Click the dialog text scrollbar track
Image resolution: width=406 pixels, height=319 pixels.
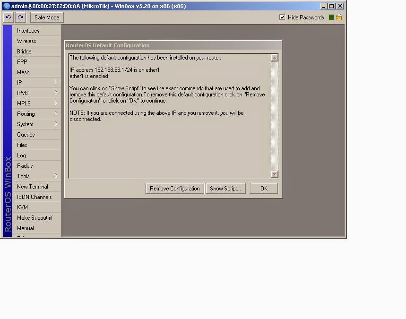pos(275,116)
